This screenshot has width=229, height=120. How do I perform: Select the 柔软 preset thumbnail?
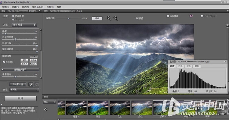tap(120, 108)
